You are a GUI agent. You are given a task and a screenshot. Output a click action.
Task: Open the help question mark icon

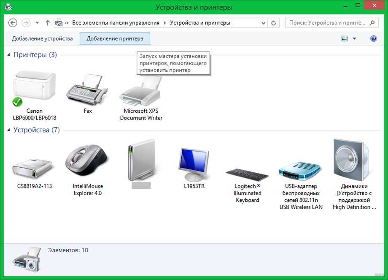(373, 38)
